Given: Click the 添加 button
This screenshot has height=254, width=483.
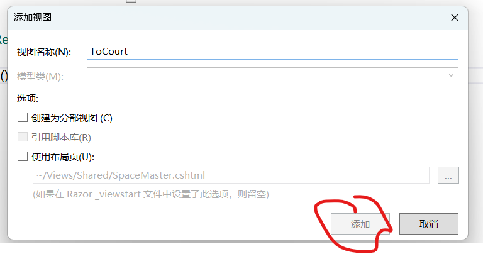Looking at the screenshot, I should 360,224.
